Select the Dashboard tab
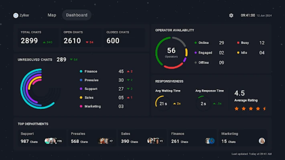 [x=77, y=15]
